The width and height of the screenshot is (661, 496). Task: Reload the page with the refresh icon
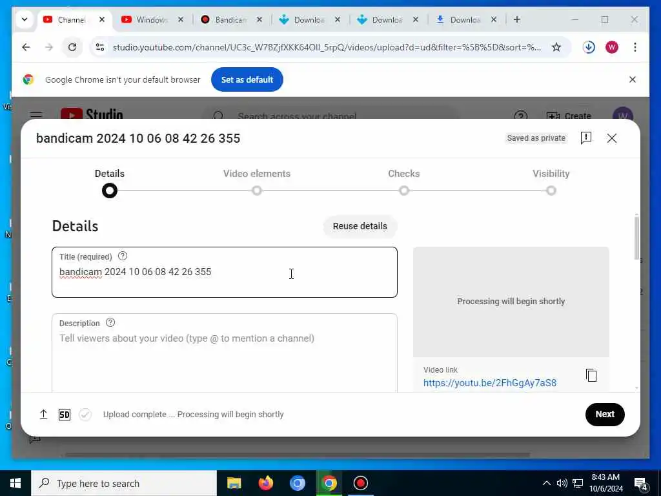72,47
